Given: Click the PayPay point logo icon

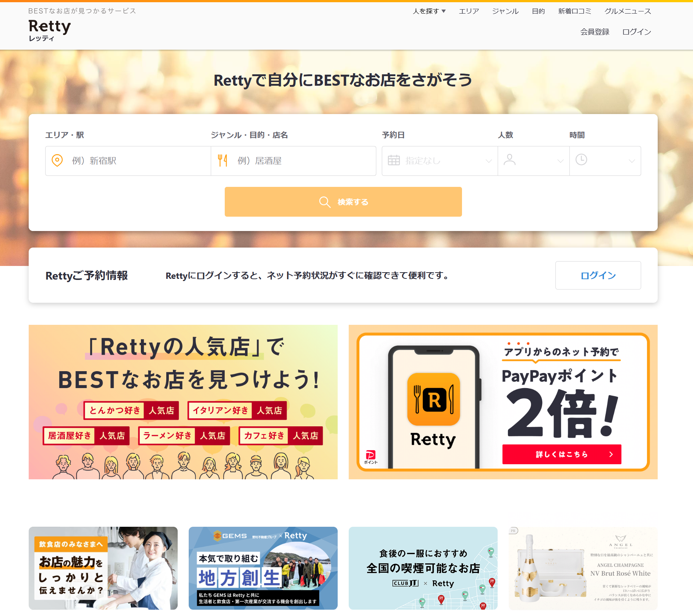Looking at the screenshot, I should click(371, 457).
